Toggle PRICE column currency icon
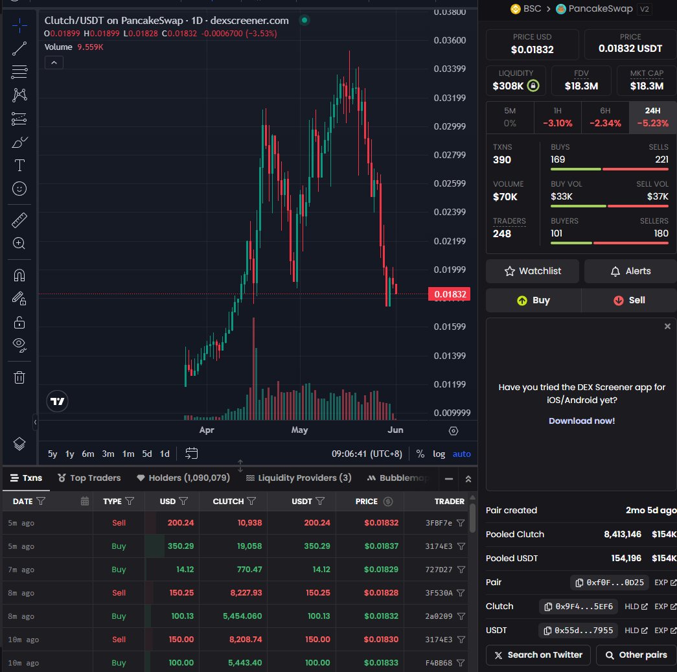This screenshot has height=672, width=677. click(388, 501)
